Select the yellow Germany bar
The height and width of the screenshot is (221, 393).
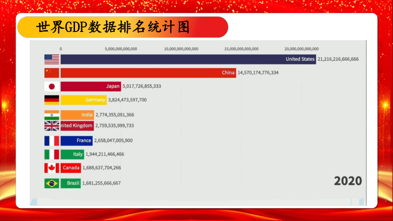click(x=84, y=100)
